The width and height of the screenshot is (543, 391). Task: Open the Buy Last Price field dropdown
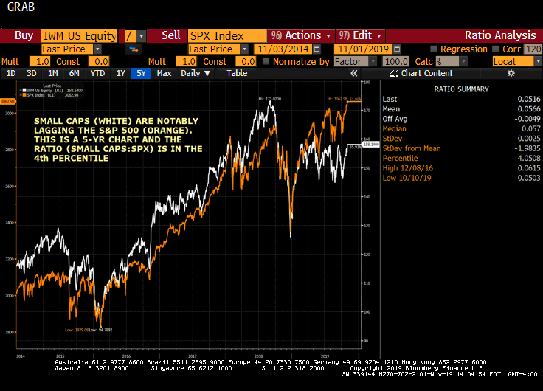[97, 49]
